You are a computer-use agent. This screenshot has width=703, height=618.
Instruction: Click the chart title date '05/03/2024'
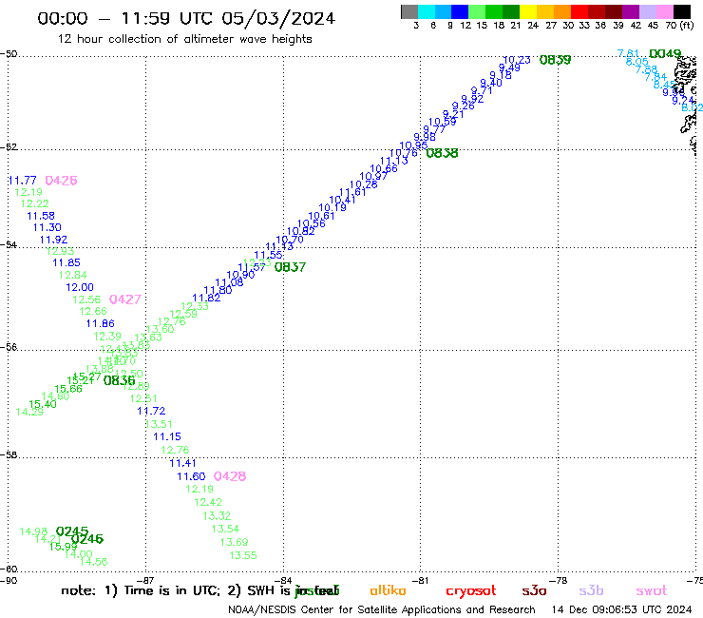278,18
